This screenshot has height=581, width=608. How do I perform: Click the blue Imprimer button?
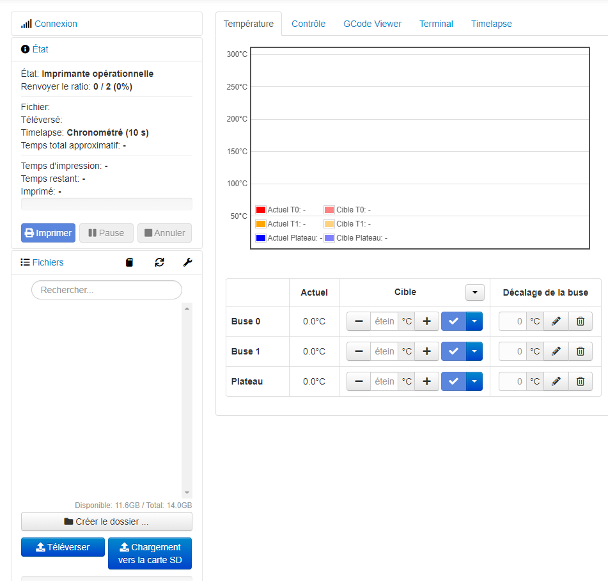tap(48, 233)
